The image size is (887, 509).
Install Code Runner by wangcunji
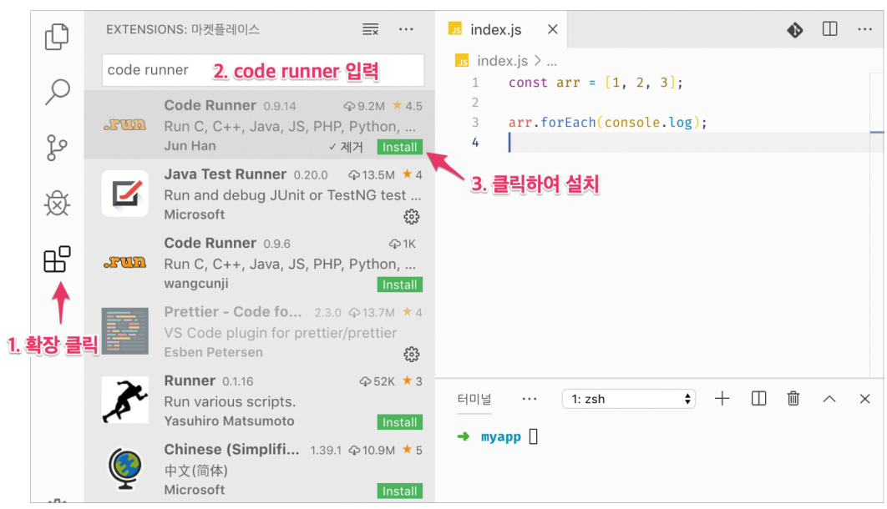tap(399, 285)
